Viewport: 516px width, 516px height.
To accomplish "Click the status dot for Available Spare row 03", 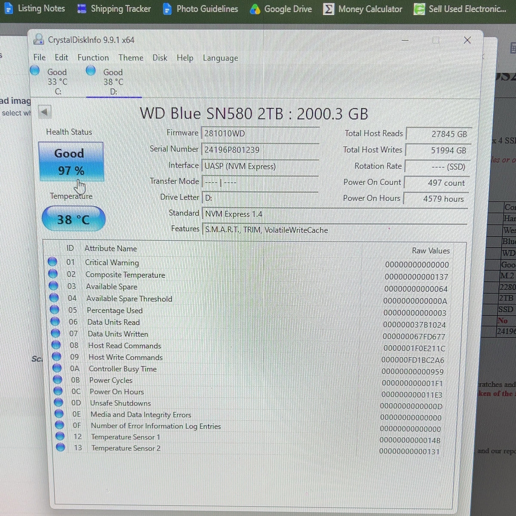I will coord(53,286).
